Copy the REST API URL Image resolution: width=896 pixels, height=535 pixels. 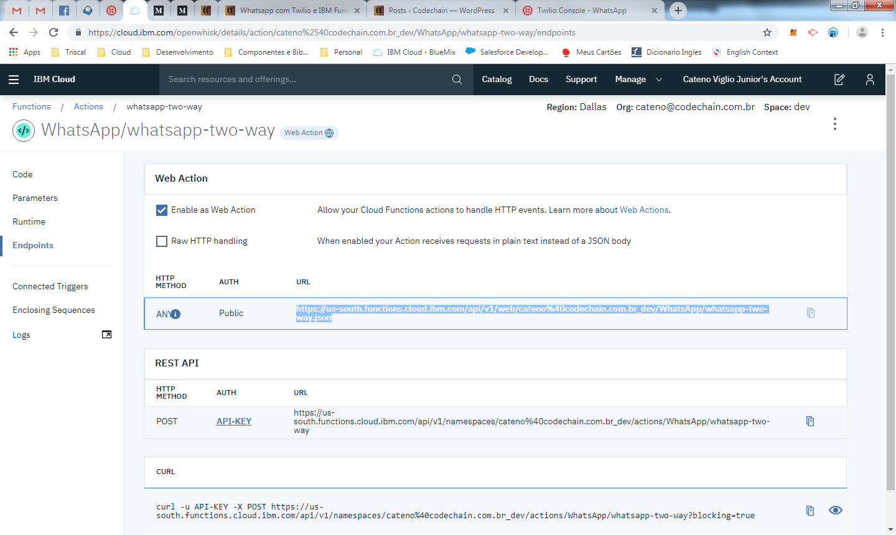810,421
